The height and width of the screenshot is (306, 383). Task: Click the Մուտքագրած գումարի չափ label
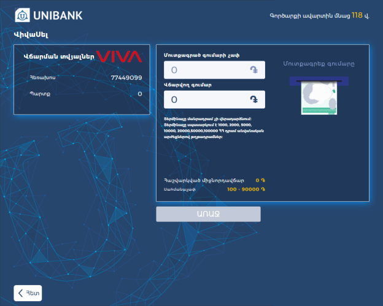tap(201, 55)
